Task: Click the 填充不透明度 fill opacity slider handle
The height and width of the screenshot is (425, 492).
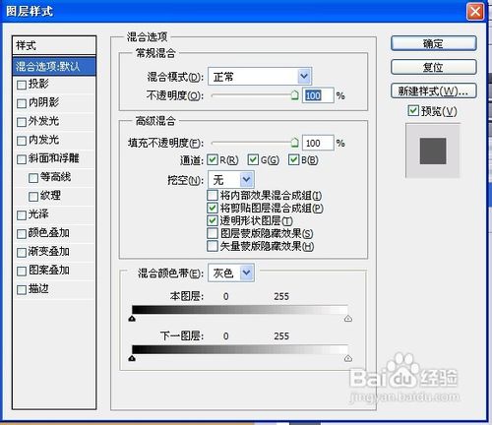Action: tap(294, 143)
